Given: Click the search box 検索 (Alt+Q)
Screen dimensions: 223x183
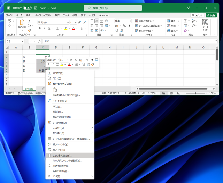Looking at the screenshot, I should [x=113, y=8].
